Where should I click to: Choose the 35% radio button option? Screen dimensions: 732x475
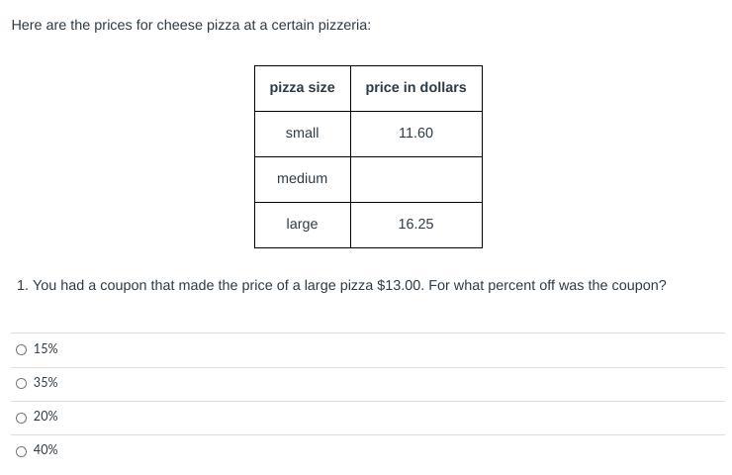click(x=22, y=383)
